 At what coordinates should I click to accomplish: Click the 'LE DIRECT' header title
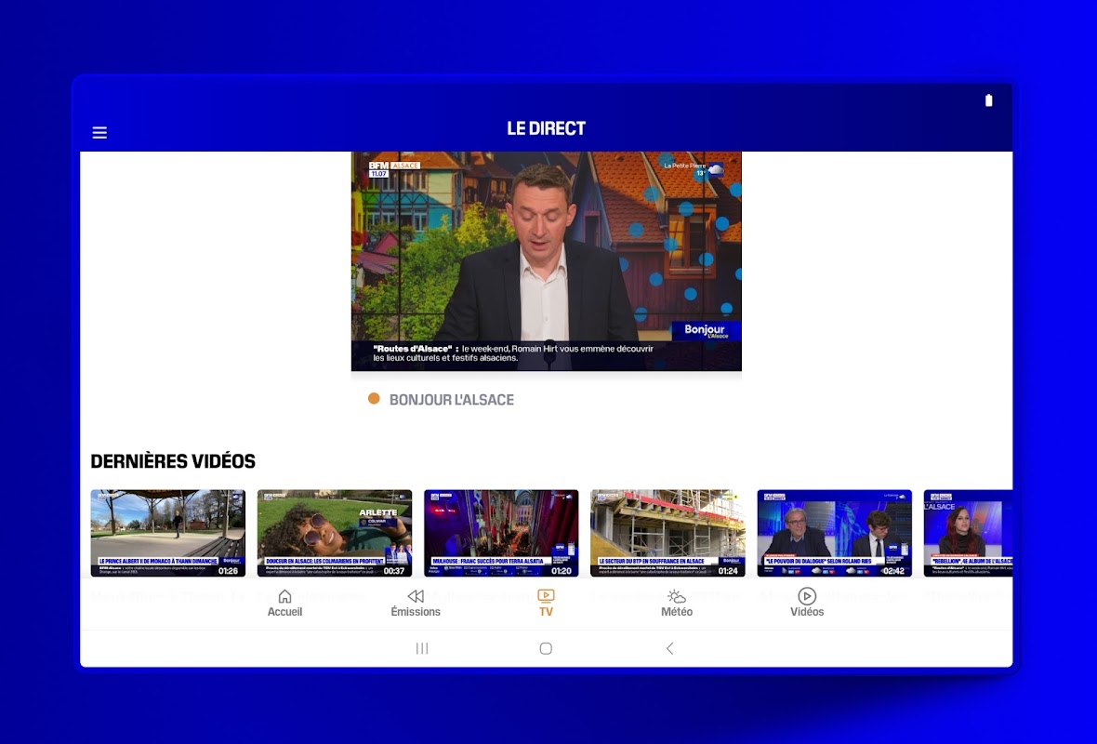[546, 128]
